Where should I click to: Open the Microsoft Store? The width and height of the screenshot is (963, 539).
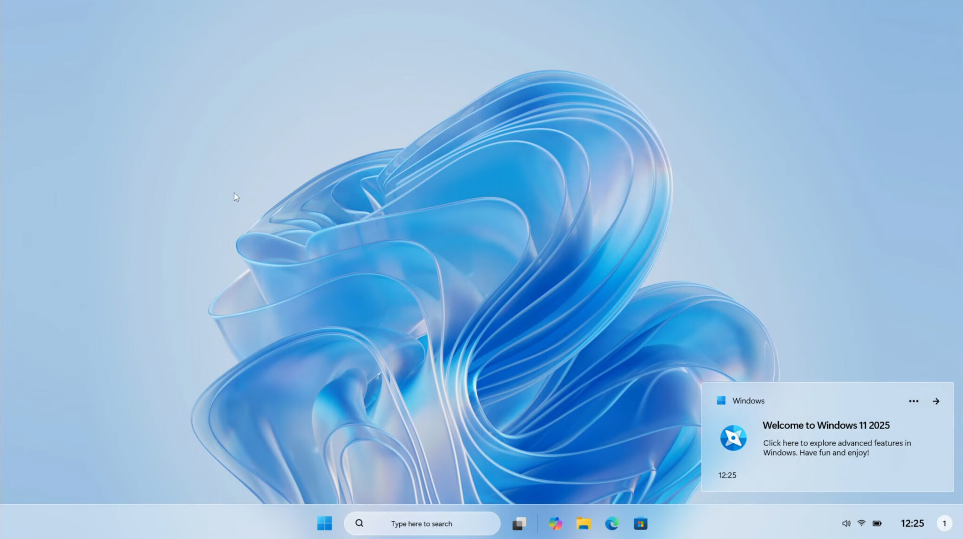click(x=640, y=523)
